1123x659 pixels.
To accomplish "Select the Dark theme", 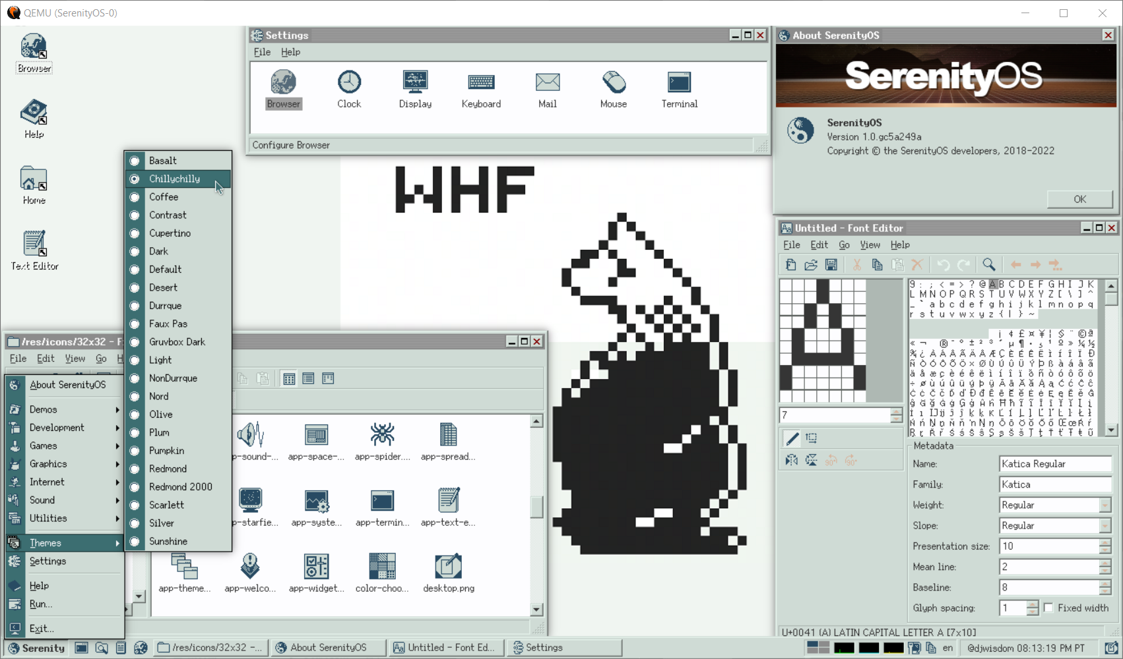I will [x=178, y=251].
